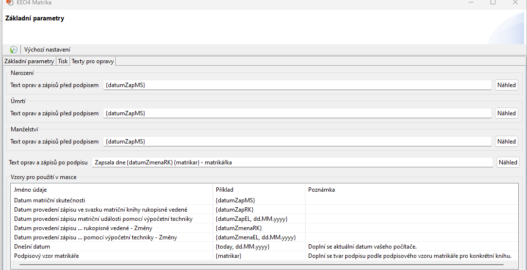Select the Podpisový vzor matrikáře row
The height and width of the screenshot is (270, 527).
[47, 256]
